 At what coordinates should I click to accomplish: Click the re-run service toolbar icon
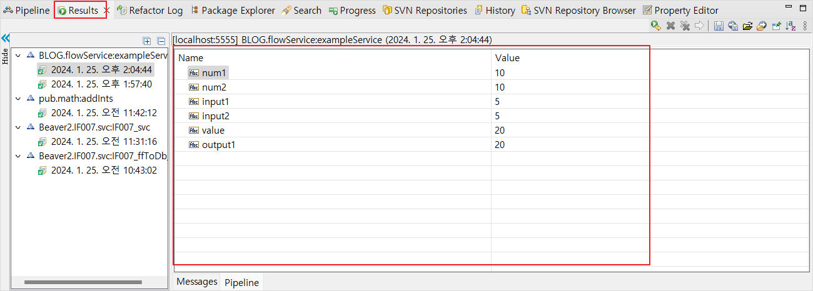coord(656,26)
